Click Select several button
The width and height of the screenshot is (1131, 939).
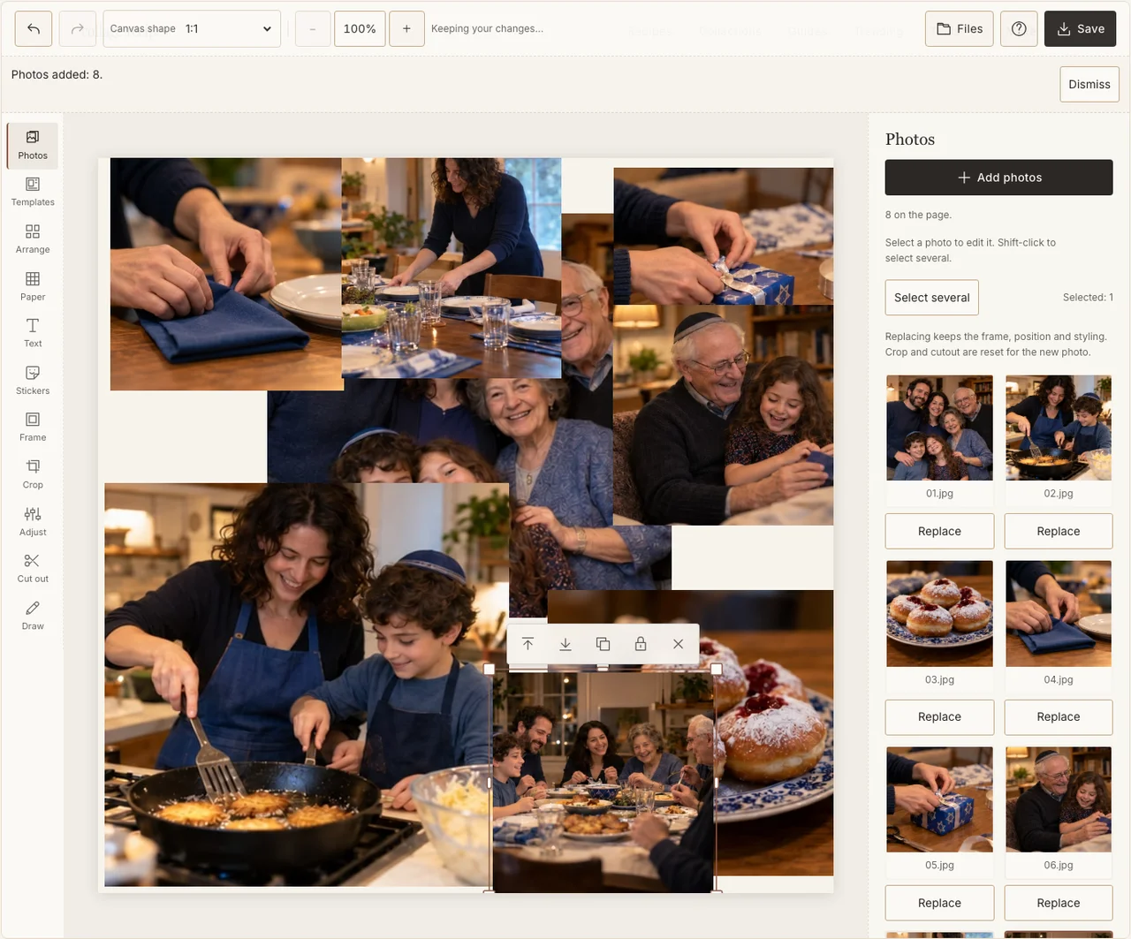pyautogui.click(x=932, y=298)
